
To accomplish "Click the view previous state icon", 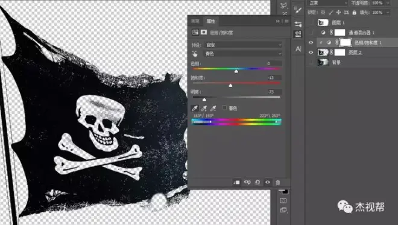I will (247, 182).
